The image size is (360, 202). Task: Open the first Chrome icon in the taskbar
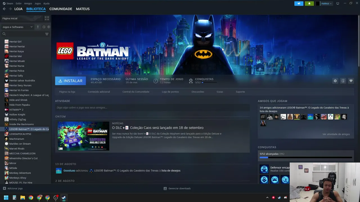31,198
